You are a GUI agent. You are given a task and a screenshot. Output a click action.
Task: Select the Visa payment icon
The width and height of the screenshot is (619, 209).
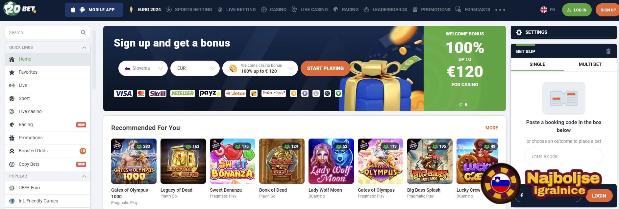123,93
